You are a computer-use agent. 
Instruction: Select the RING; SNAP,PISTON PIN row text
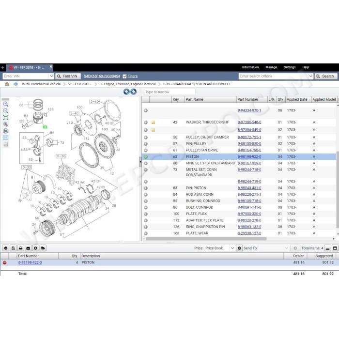pos(205,227)
